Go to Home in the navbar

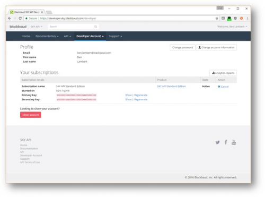(26, 36)
